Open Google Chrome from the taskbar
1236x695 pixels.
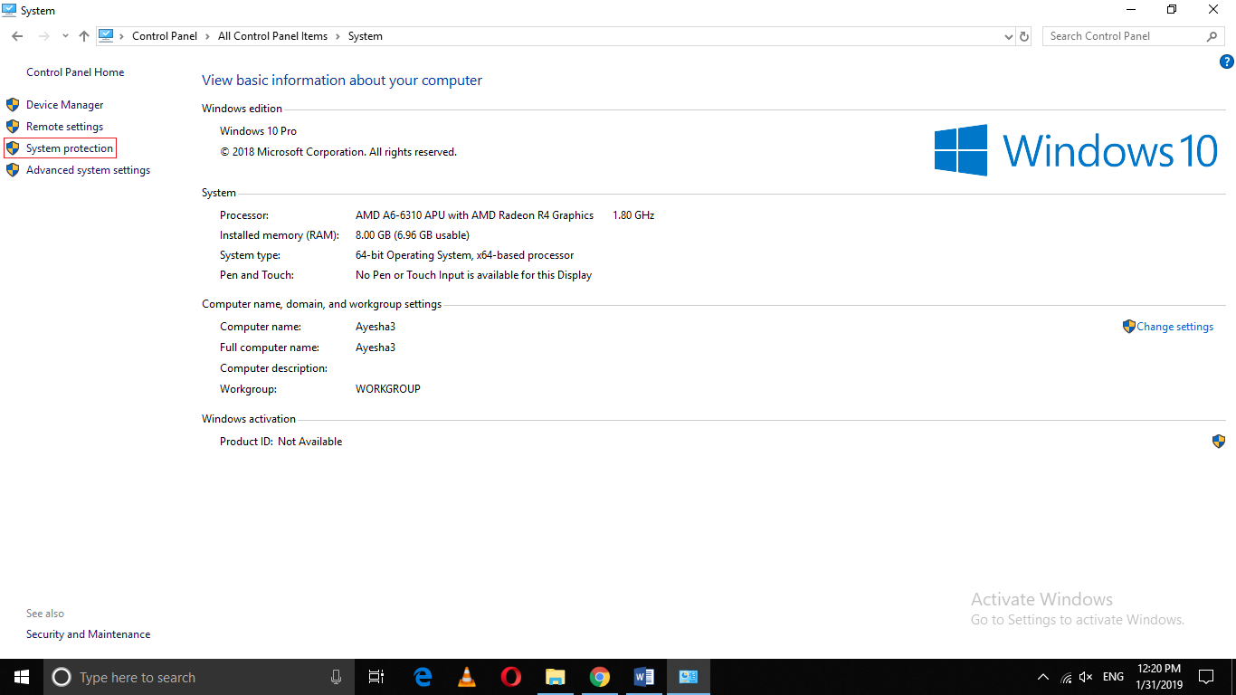tap(599, 676)
